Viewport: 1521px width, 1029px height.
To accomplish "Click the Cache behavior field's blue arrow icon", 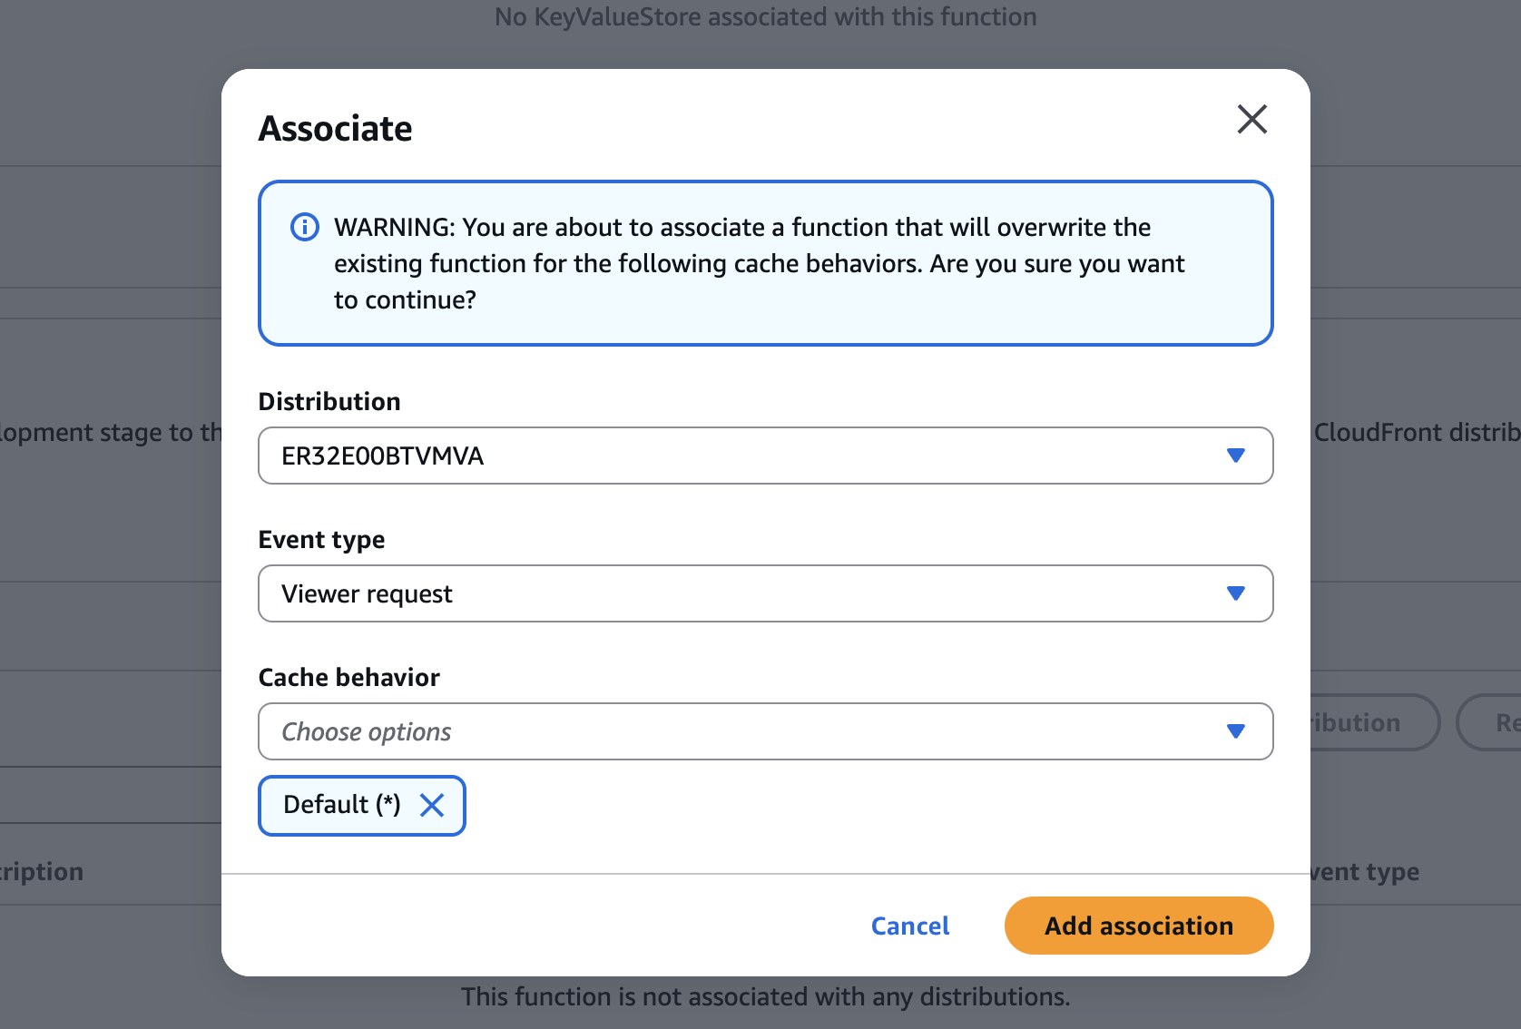I will (x=1235, y=731).
